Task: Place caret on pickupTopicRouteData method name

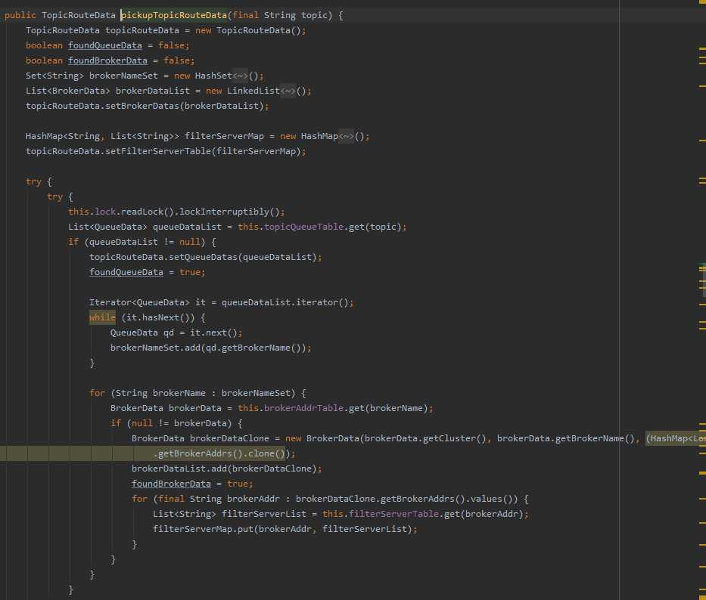Action: (x=174, y=15)
